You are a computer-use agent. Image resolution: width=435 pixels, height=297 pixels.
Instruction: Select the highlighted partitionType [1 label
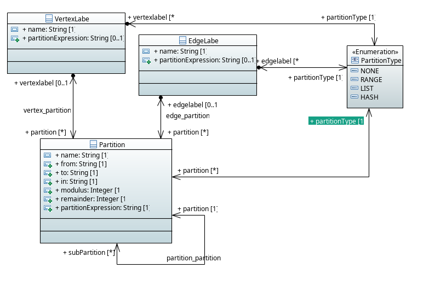pos(336,121)
